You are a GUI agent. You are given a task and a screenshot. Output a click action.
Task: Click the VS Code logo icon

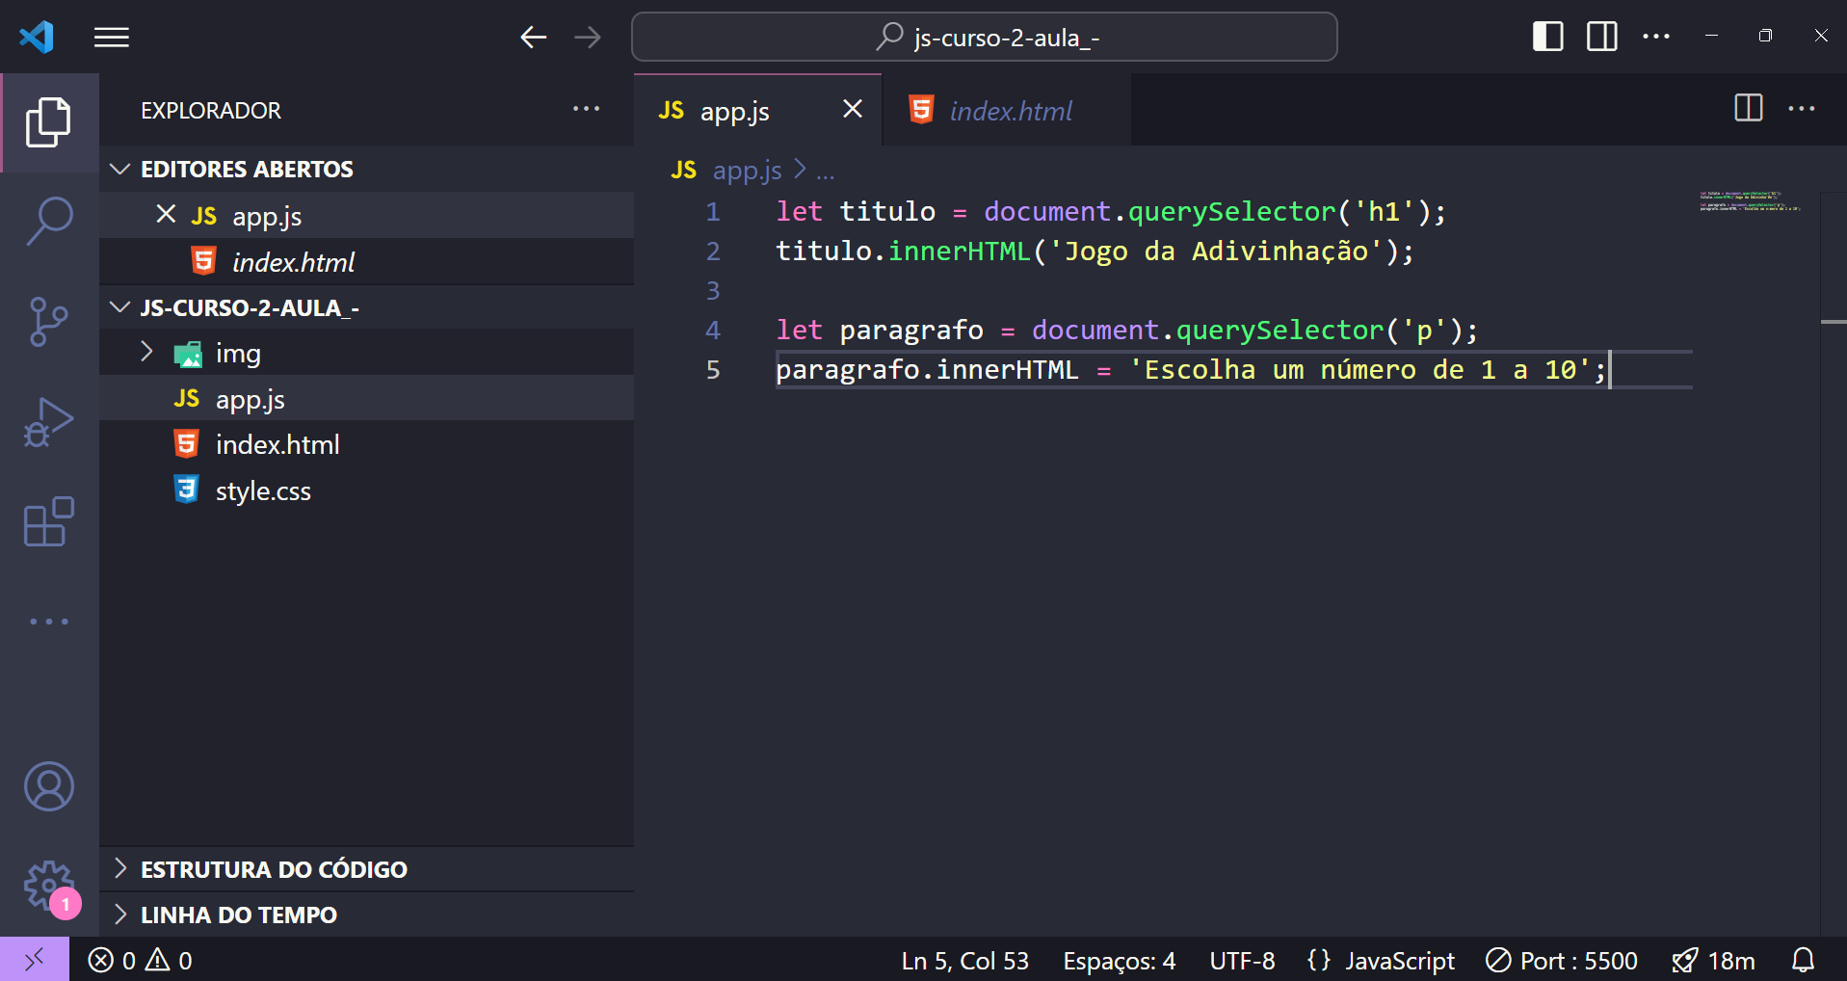pos(37,38)
